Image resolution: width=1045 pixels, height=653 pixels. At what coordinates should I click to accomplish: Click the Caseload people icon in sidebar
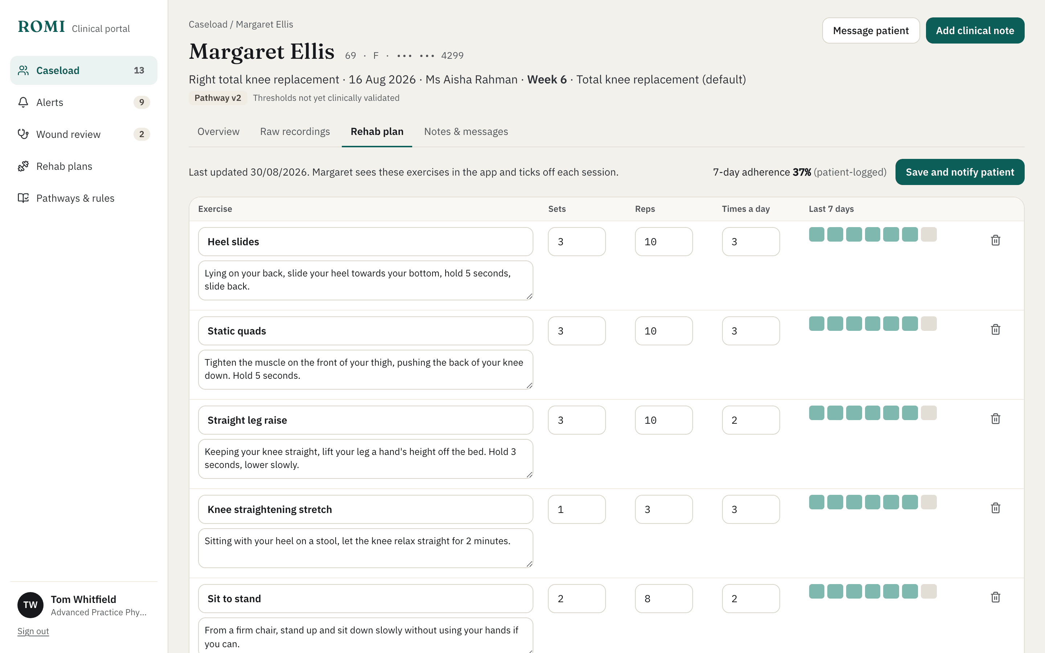coord(23,70)
